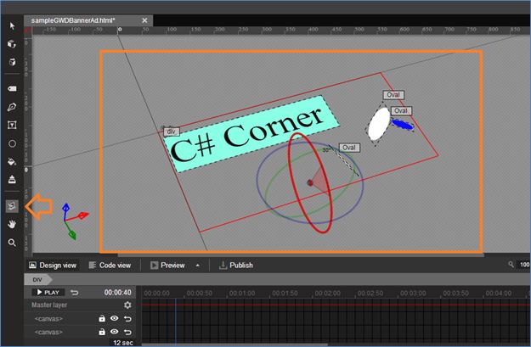Expand the Preview options arrow

(197, 266)
